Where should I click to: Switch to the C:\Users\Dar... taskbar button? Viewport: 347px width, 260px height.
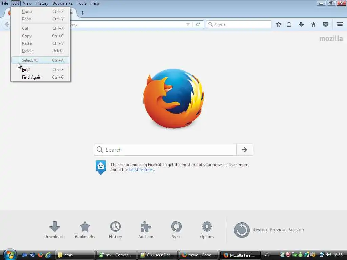[x=158, y=255]
